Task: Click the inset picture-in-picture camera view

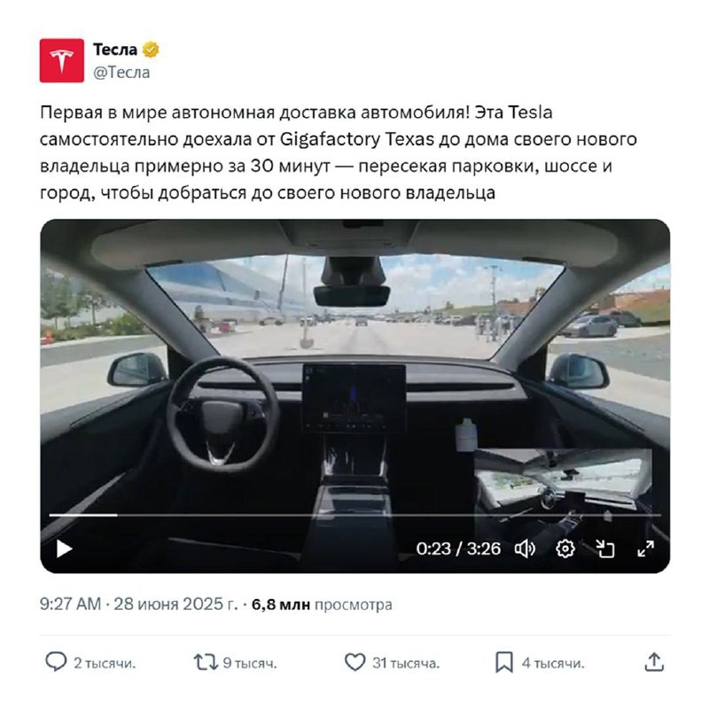Action: click(x=563, y=493)
